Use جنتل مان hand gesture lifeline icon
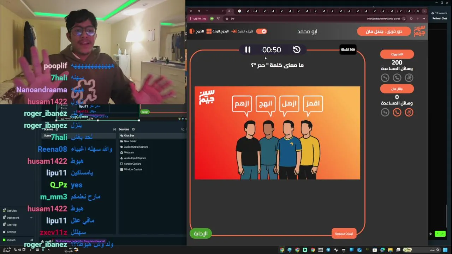 tap(409, 112)
